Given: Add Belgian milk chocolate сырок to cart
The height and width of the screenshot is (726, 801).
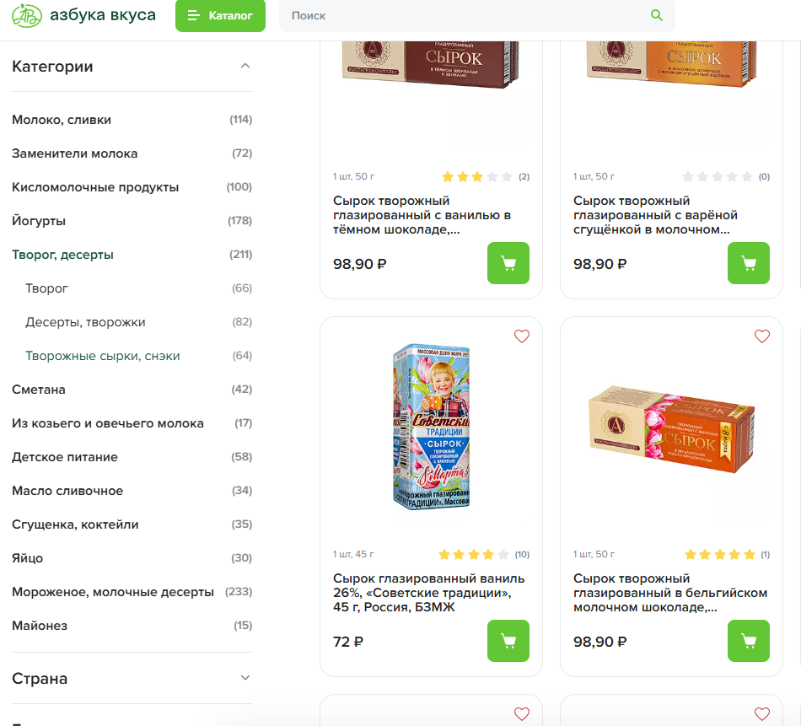Looking at the screenshot, I should pyautogui.click(x=749, y=641).
